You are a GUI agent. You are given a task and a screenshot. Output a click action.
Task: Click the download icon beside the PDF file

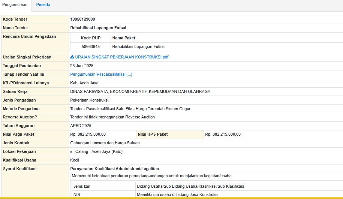click(x=72, y=57)
